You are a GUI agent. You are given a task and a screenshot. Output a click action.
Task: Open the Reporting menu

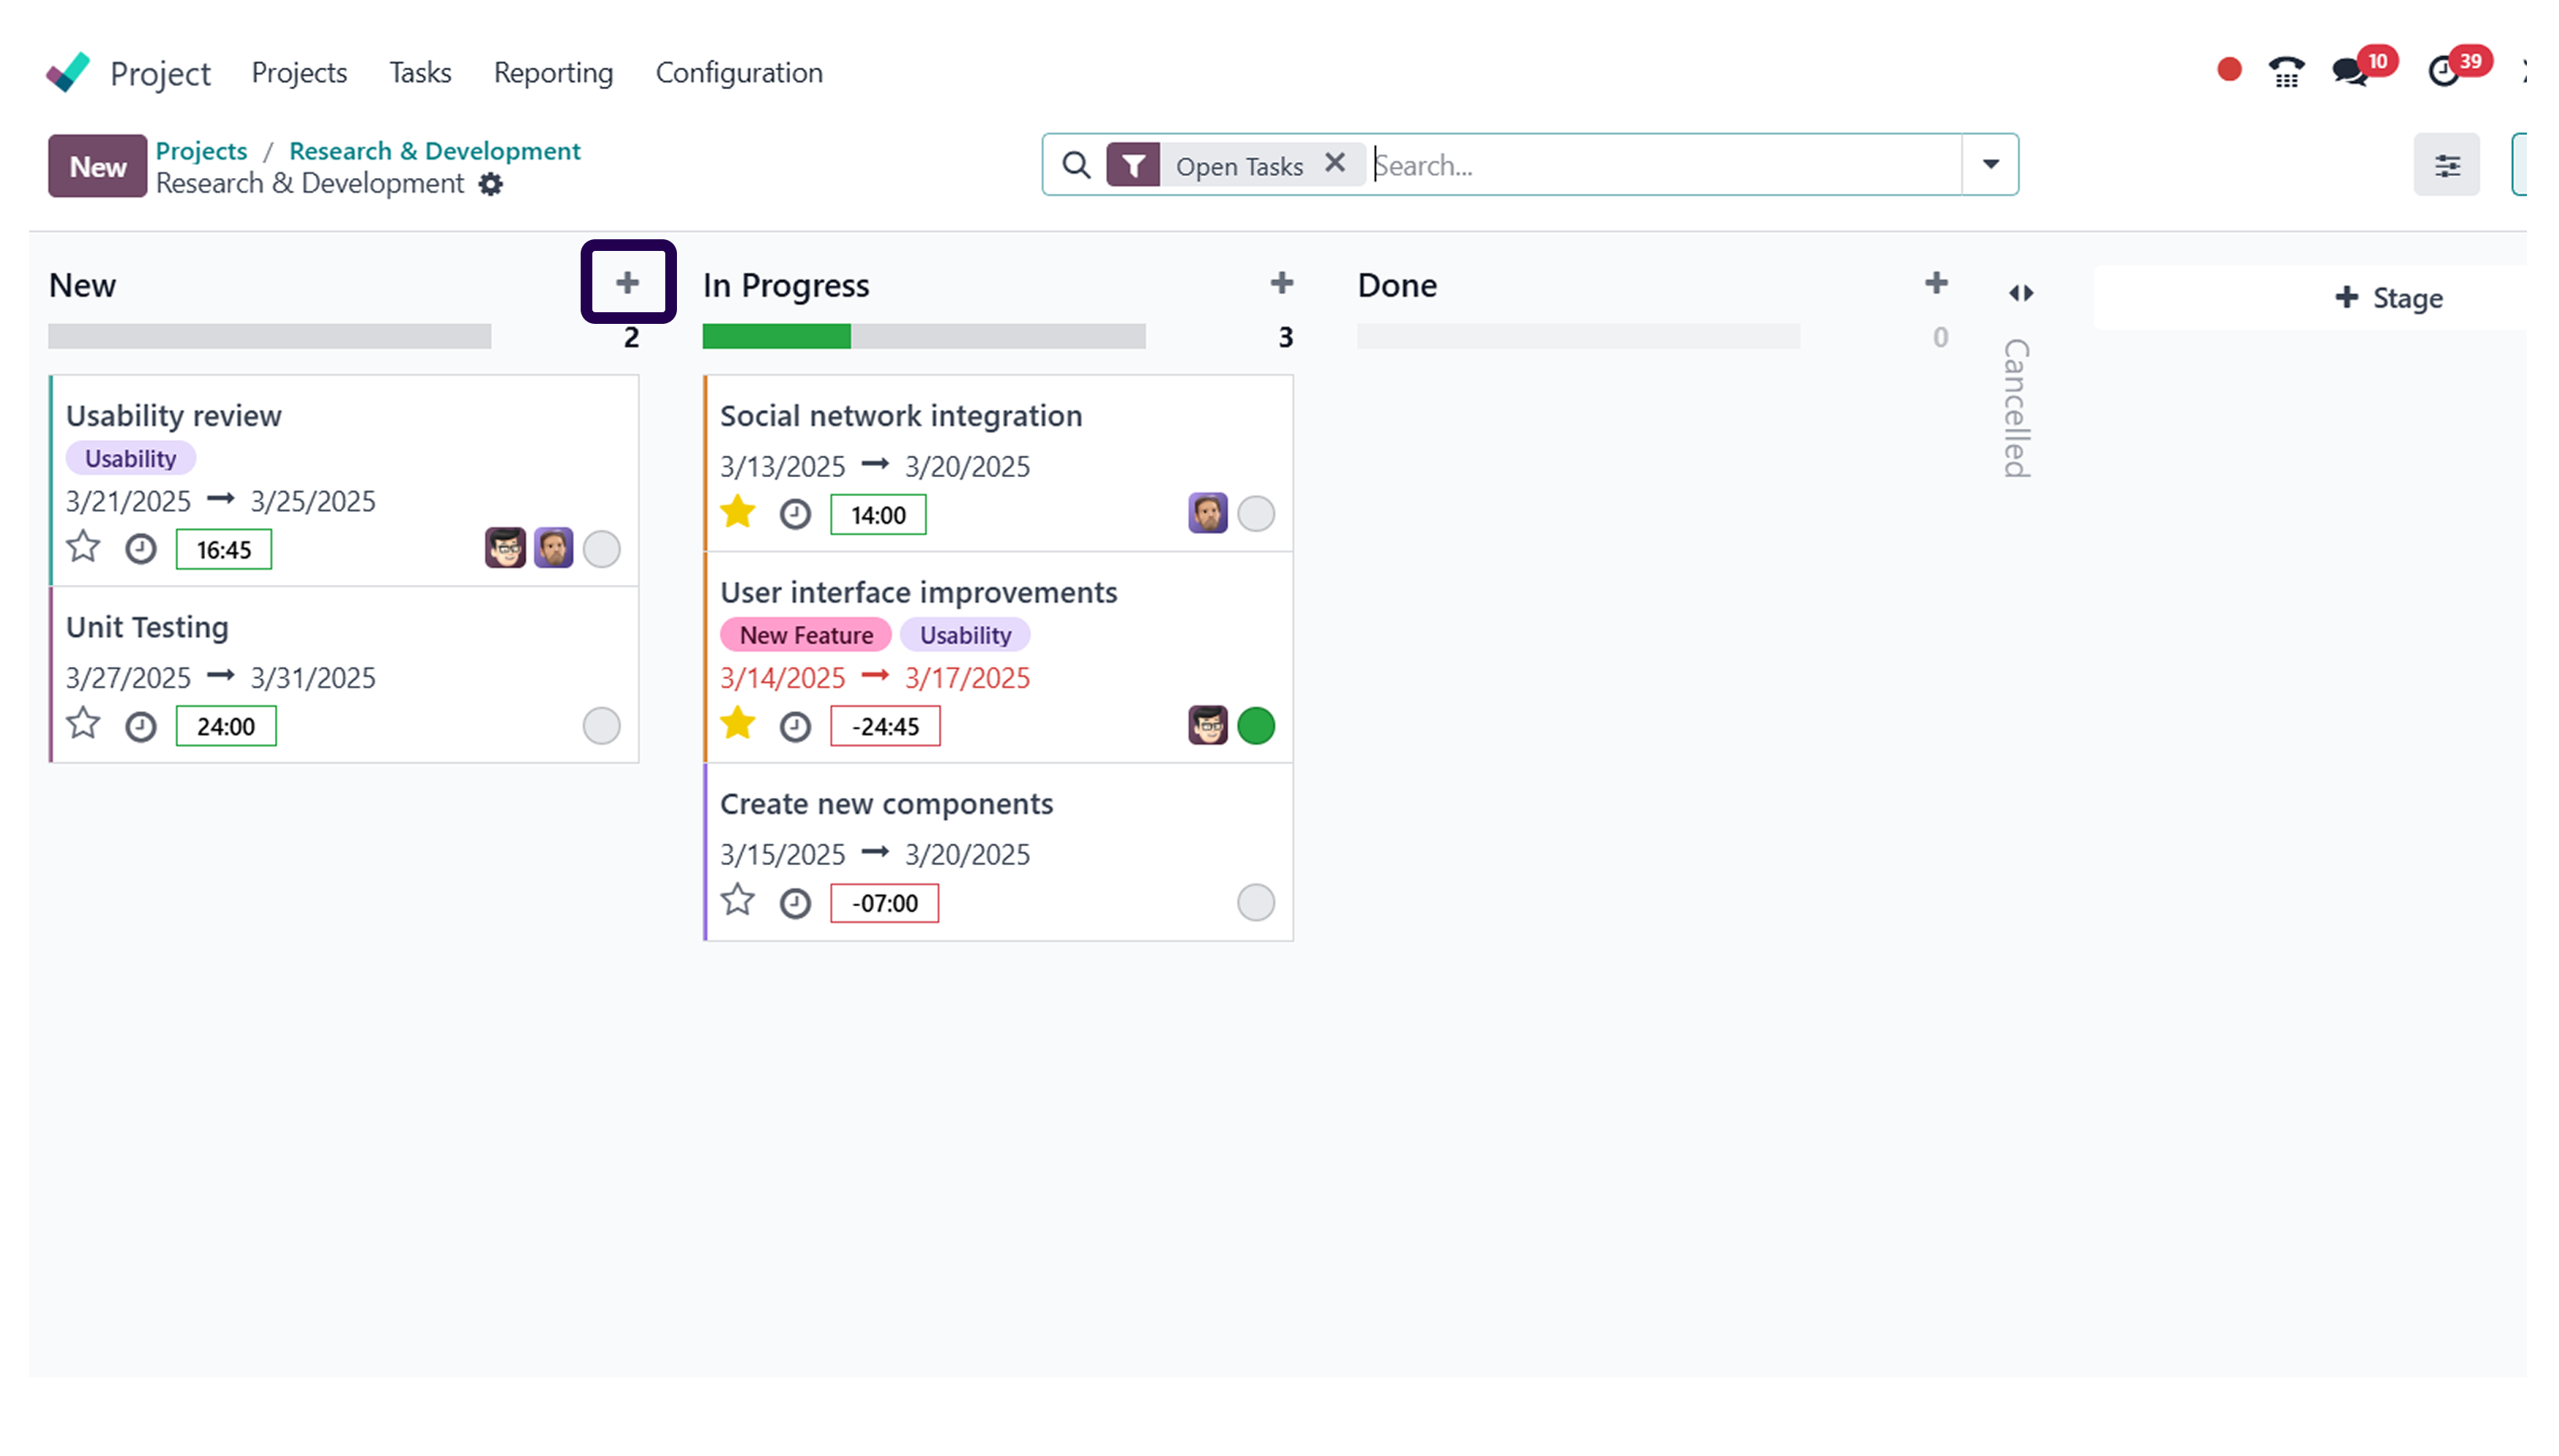coord(553,72)
